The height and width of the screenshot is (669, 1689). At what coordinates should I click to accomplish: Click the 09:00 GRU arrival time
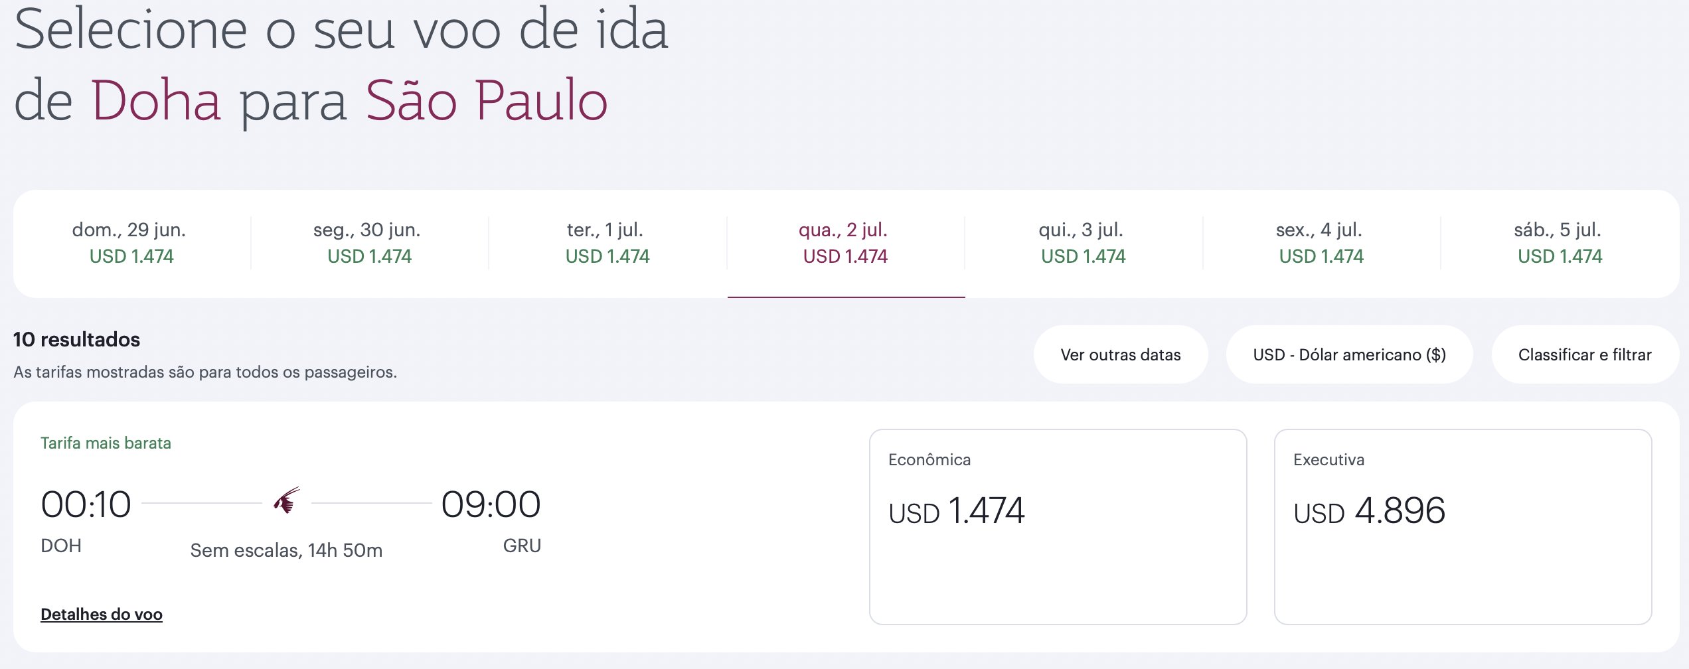point(491,504)
